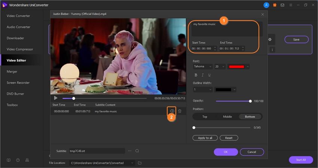Screen dimensions: 318x168
Task: Toggle underline subtitle formatting
Action: click(209, 75)
